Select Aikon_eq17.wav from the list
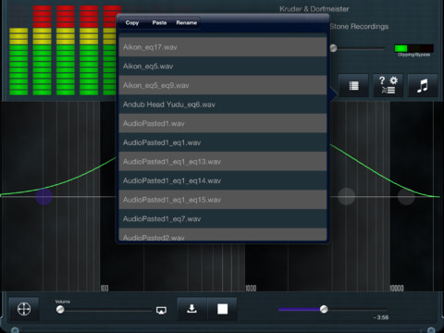Image resolution: width=444 pixels, height=333 pixels. tap(223, 47)
